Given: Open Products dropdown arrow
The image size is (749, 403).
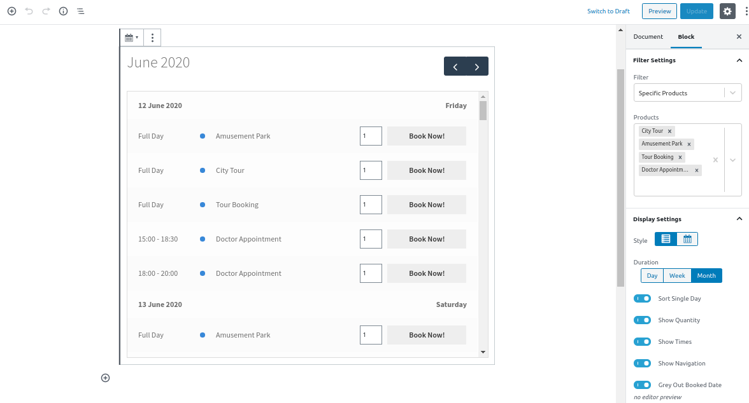Looking at the screenshot, I should click(x=732, y=160).
